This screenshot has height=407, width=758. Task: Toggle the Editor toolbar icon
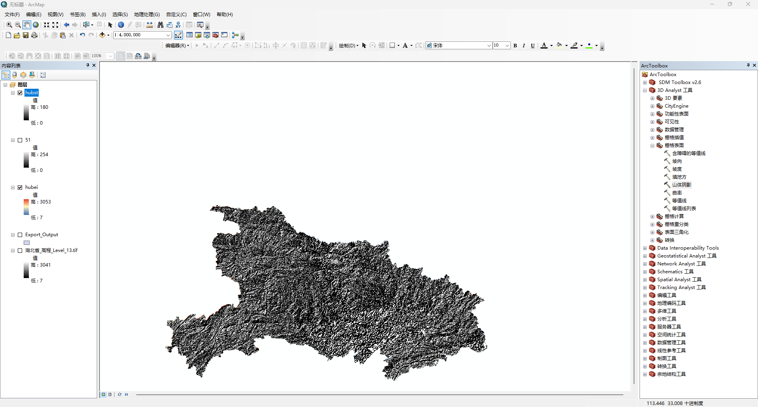[x=178, y=35]
